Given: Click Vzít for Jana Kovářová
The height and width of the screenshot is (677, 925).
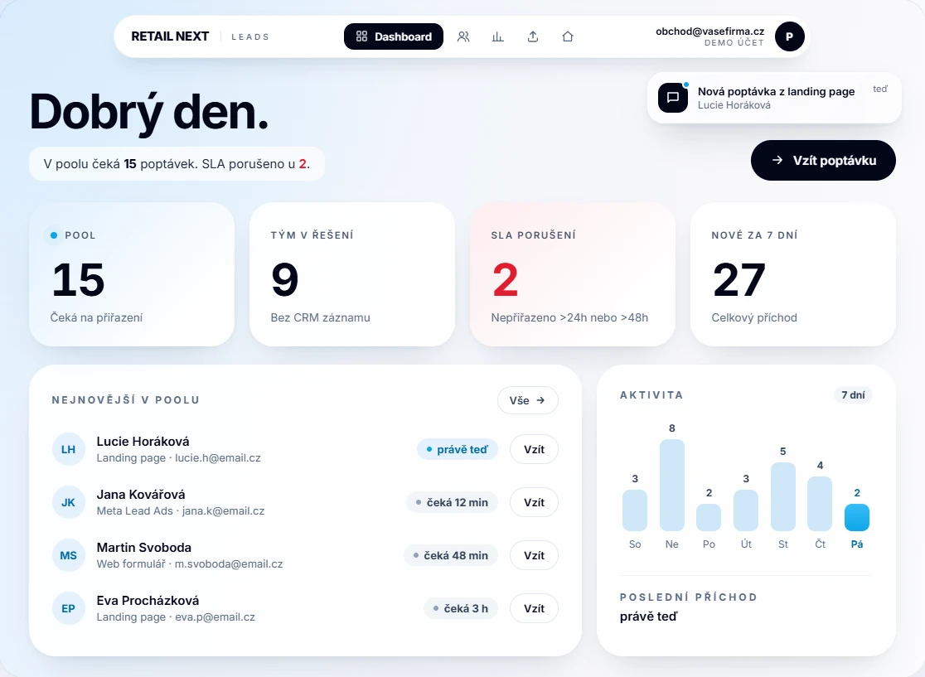Looking at the screenshot, I should [534, 502].
